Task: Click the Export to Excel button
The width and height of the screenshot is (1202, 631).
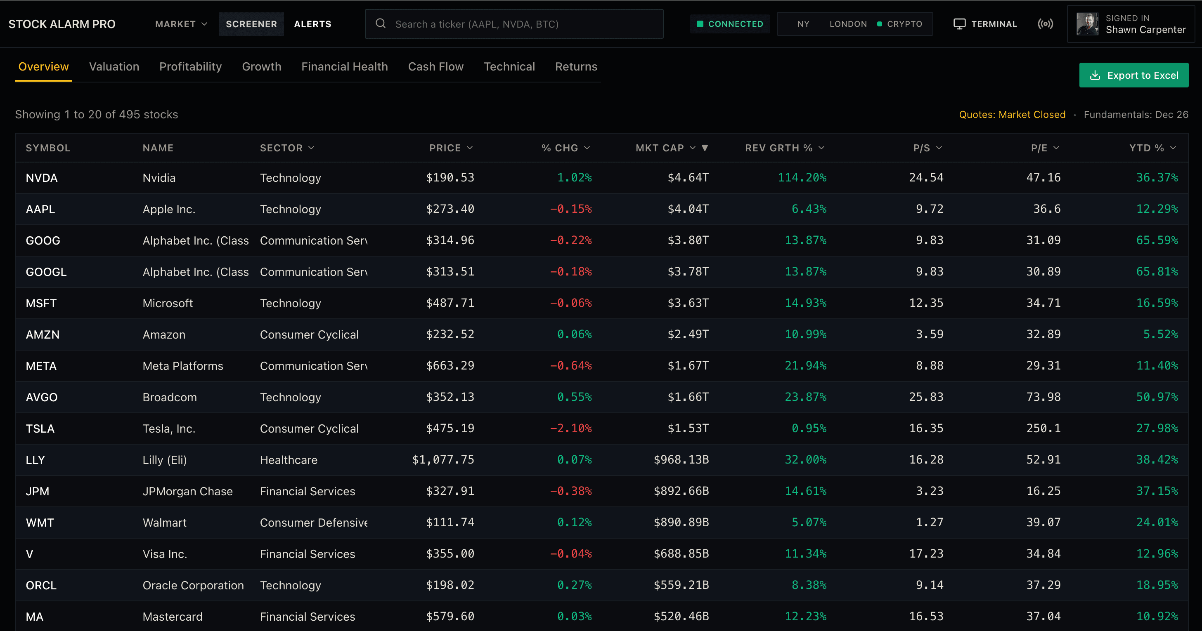Action: coord(1133,75)
